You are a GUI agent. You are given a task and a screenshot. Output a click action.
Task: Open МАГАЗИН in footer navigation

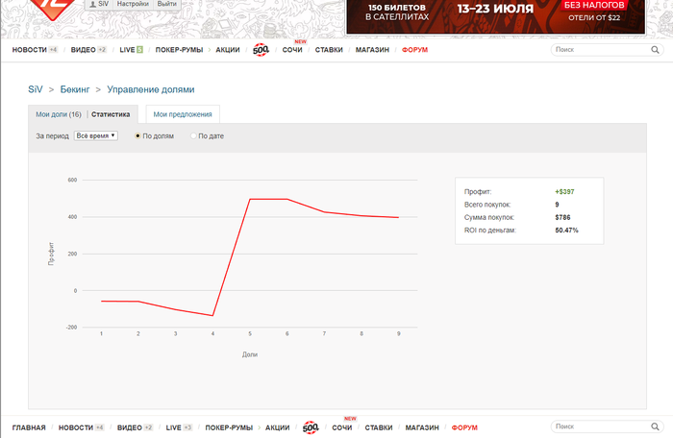click(422, 427)
